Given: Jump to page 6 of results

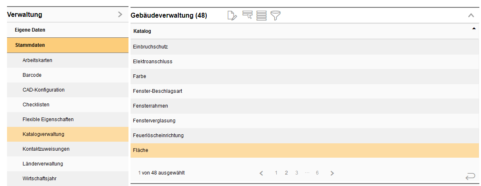Looking at the screenshot, I should pos(317,173).
